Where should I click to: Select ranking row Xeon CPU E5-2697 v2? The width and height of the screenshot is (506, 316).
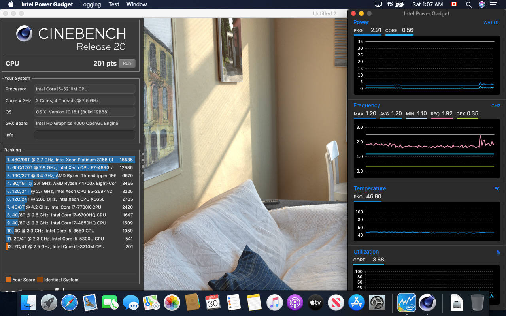(70, 191)
